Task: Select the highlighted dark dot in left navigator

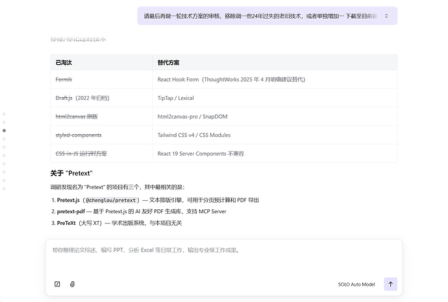Action: [x=4, y=130]
